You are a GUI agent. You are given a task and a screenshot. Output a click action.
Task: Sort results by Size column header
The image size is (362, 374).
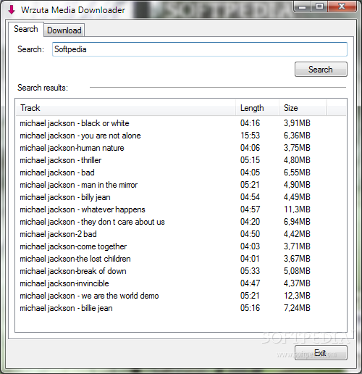[x=303, y=108]
